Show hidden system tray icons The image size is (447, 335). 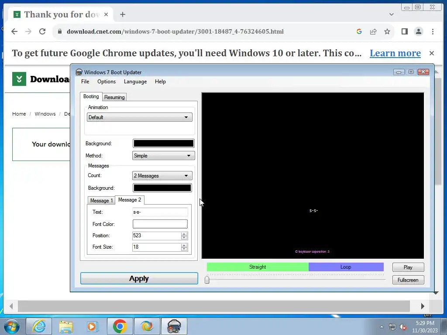(x=382, y=327)
